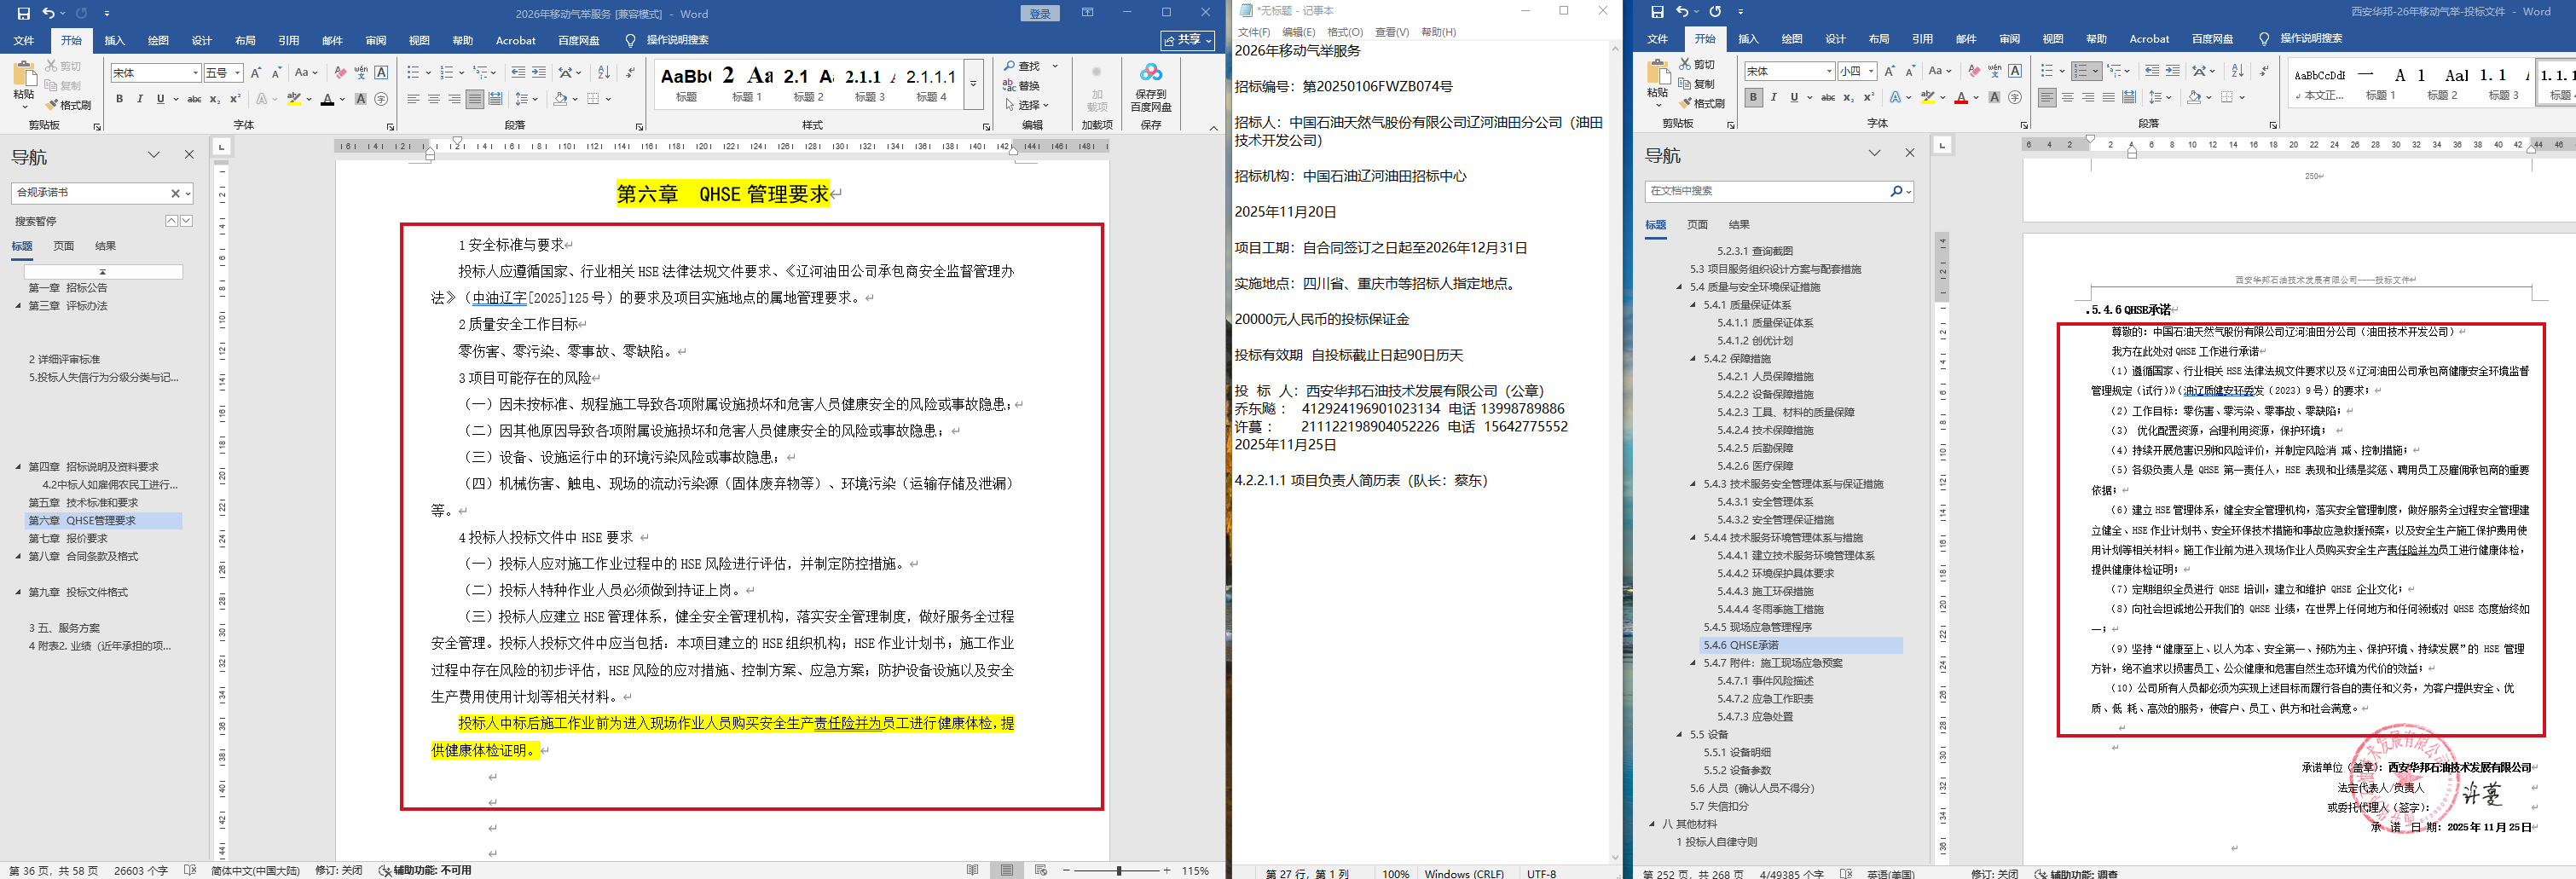Screen dimensions: 2576x879
Task: Toggle Bold off in right Word ribbon
Action: click(1753, 97)
